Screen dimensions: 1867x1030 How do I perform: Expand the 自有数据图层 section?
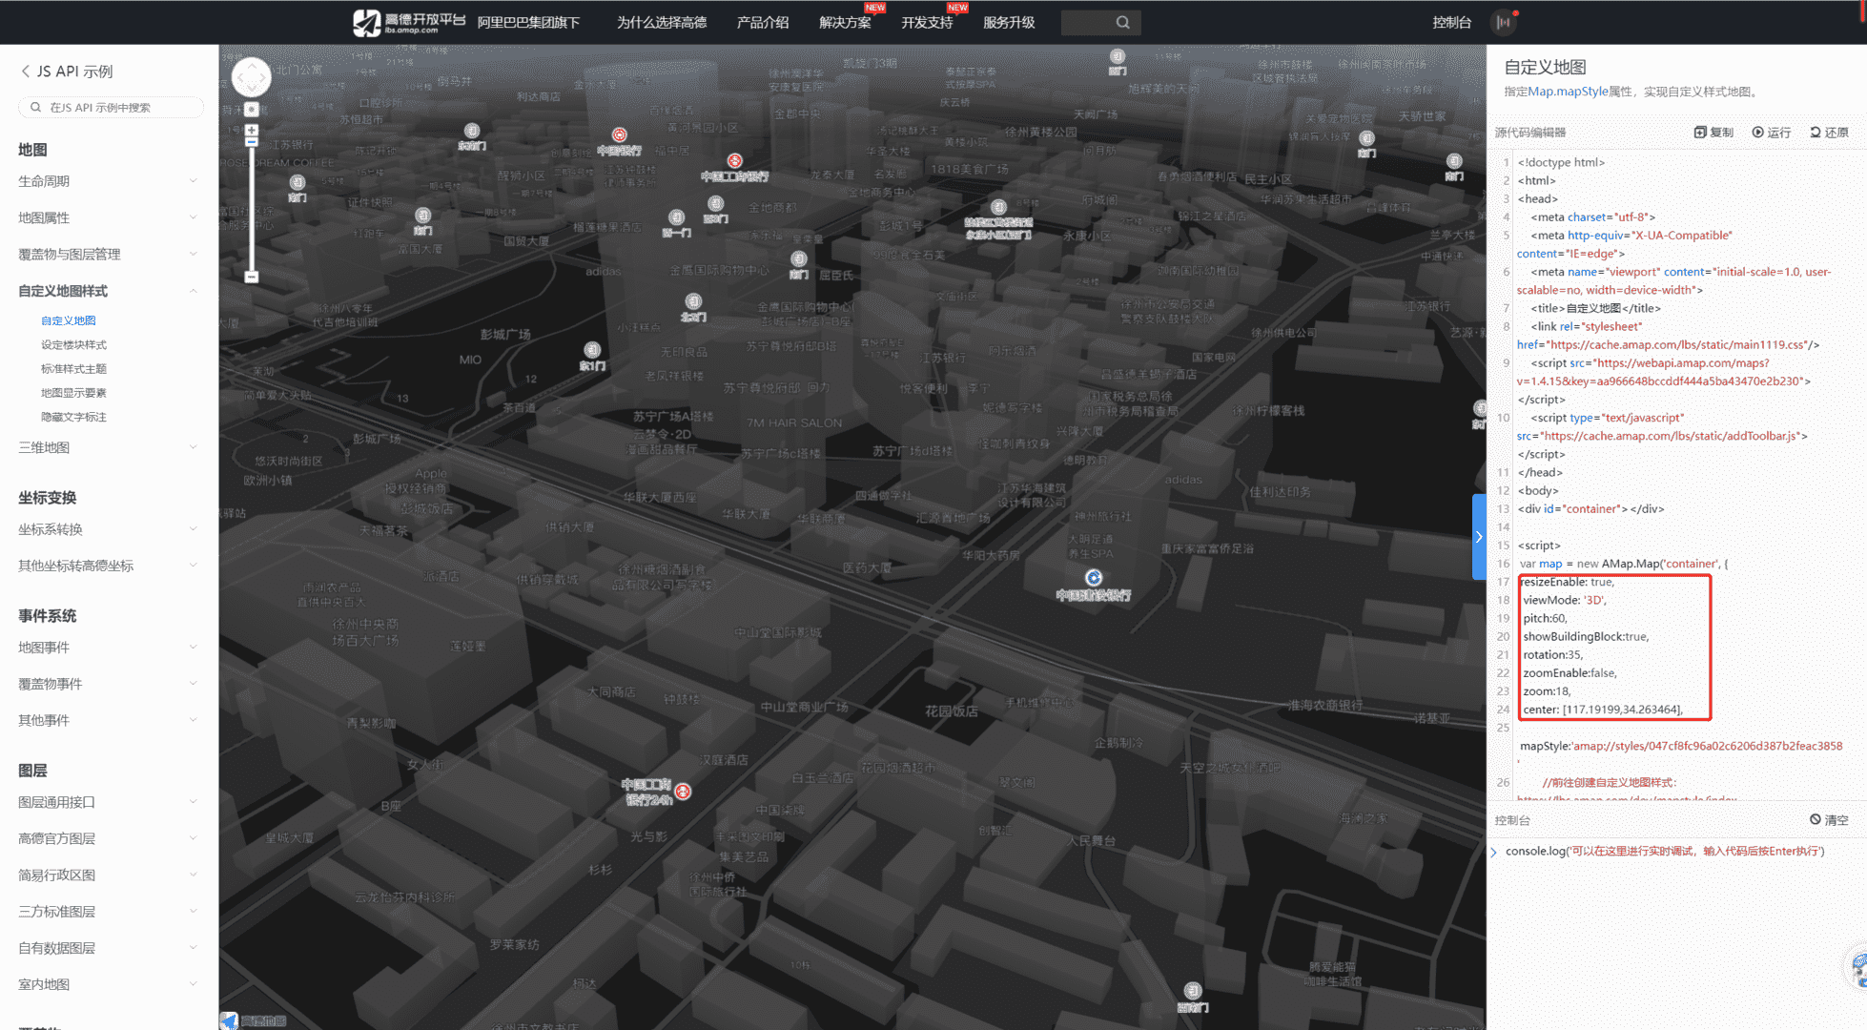click(108, 948)
